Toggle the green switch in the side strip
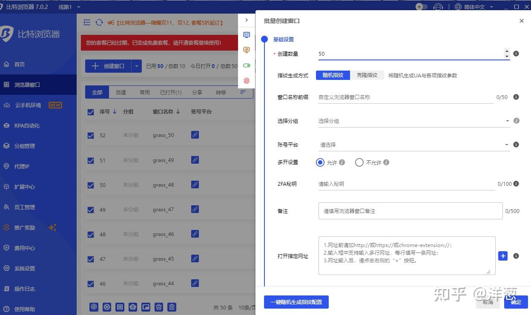 [x=247, y=65]
